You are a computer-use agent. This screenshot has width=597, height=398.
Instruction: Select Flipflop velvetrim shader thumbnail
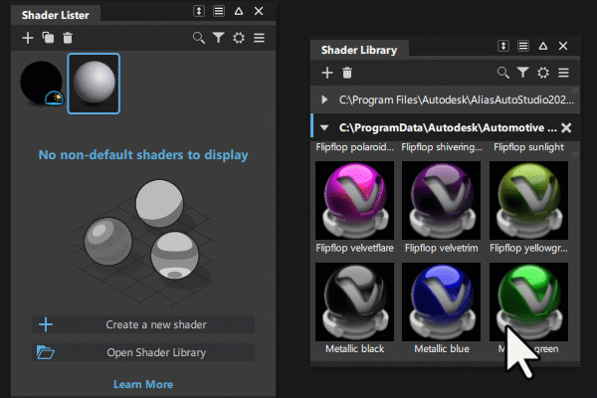point(441,200)
